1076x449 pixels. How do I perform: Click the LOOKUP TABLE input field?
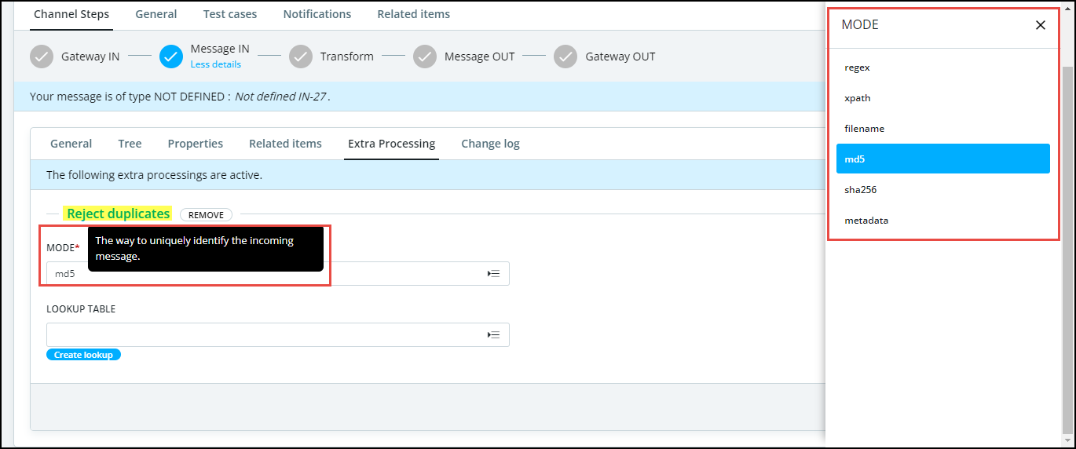pyautogui.click(x=278, y=334)
